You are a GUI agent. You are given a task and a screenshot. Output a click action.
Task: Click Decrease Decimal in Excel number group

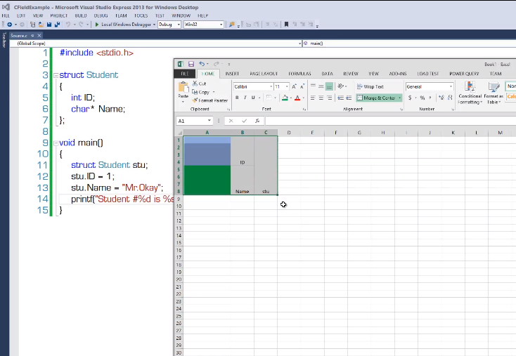449,98
